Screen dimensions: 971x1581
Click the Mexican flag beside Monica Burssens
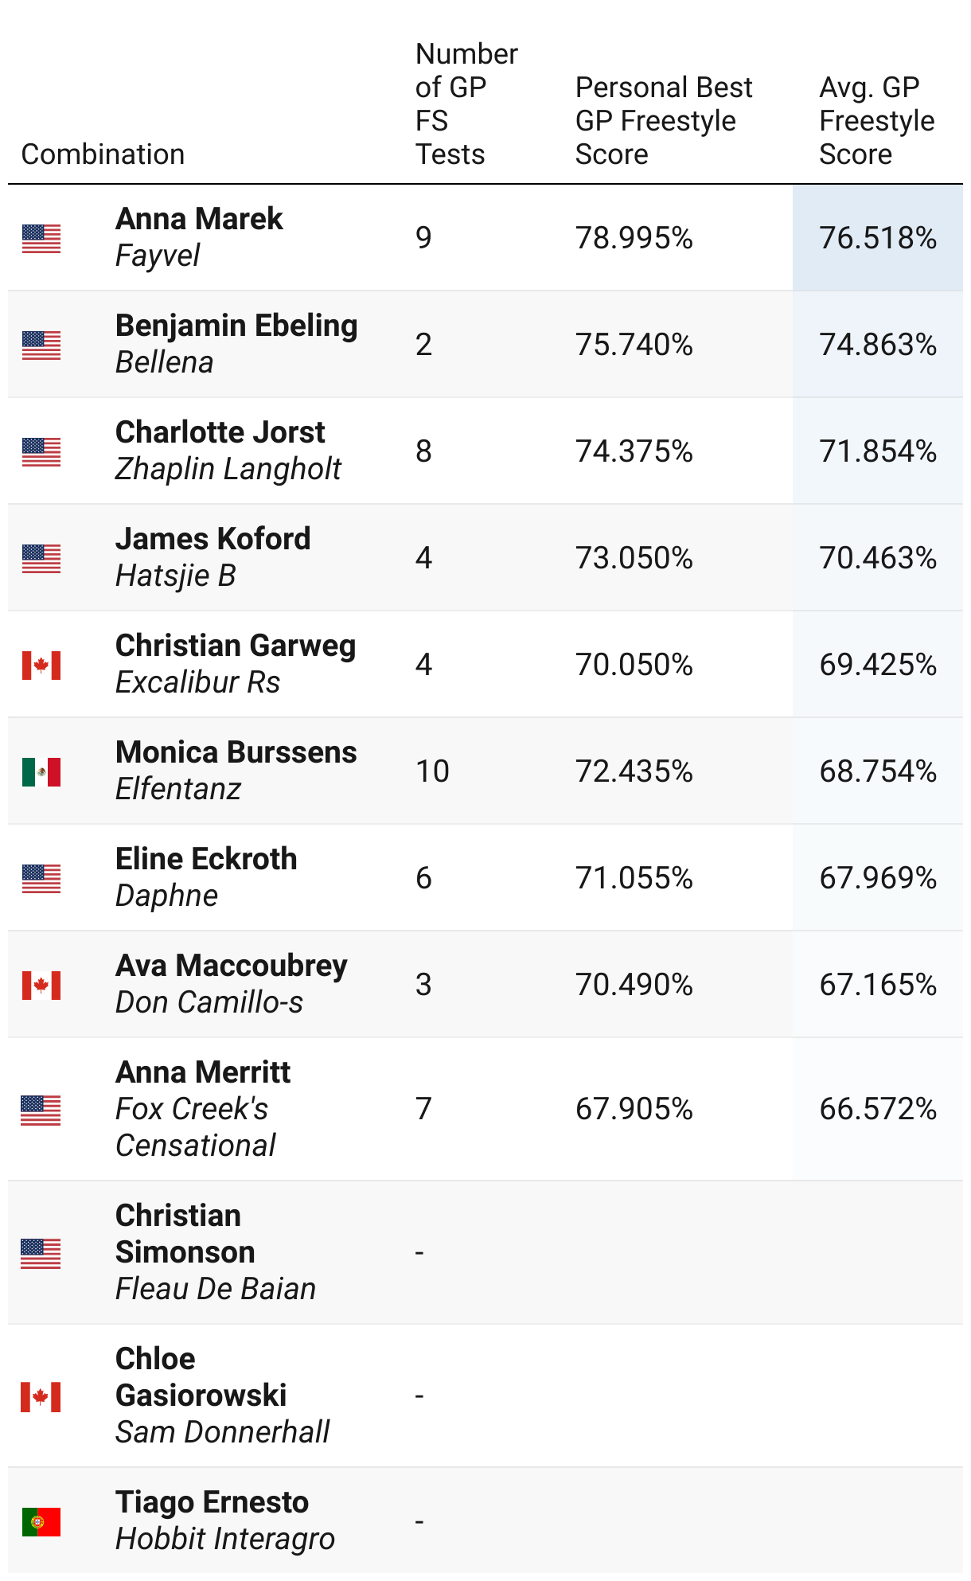41,771
